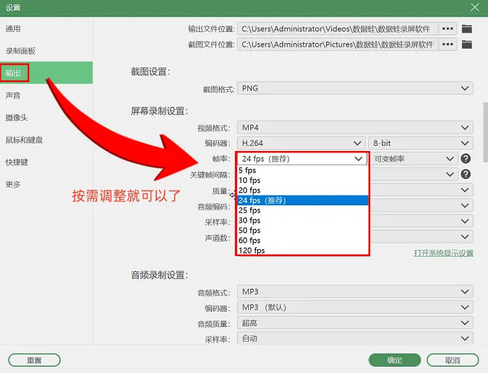Choose 24 fps (推荐) option
488x373 pixels.
(x=303, y=200)
